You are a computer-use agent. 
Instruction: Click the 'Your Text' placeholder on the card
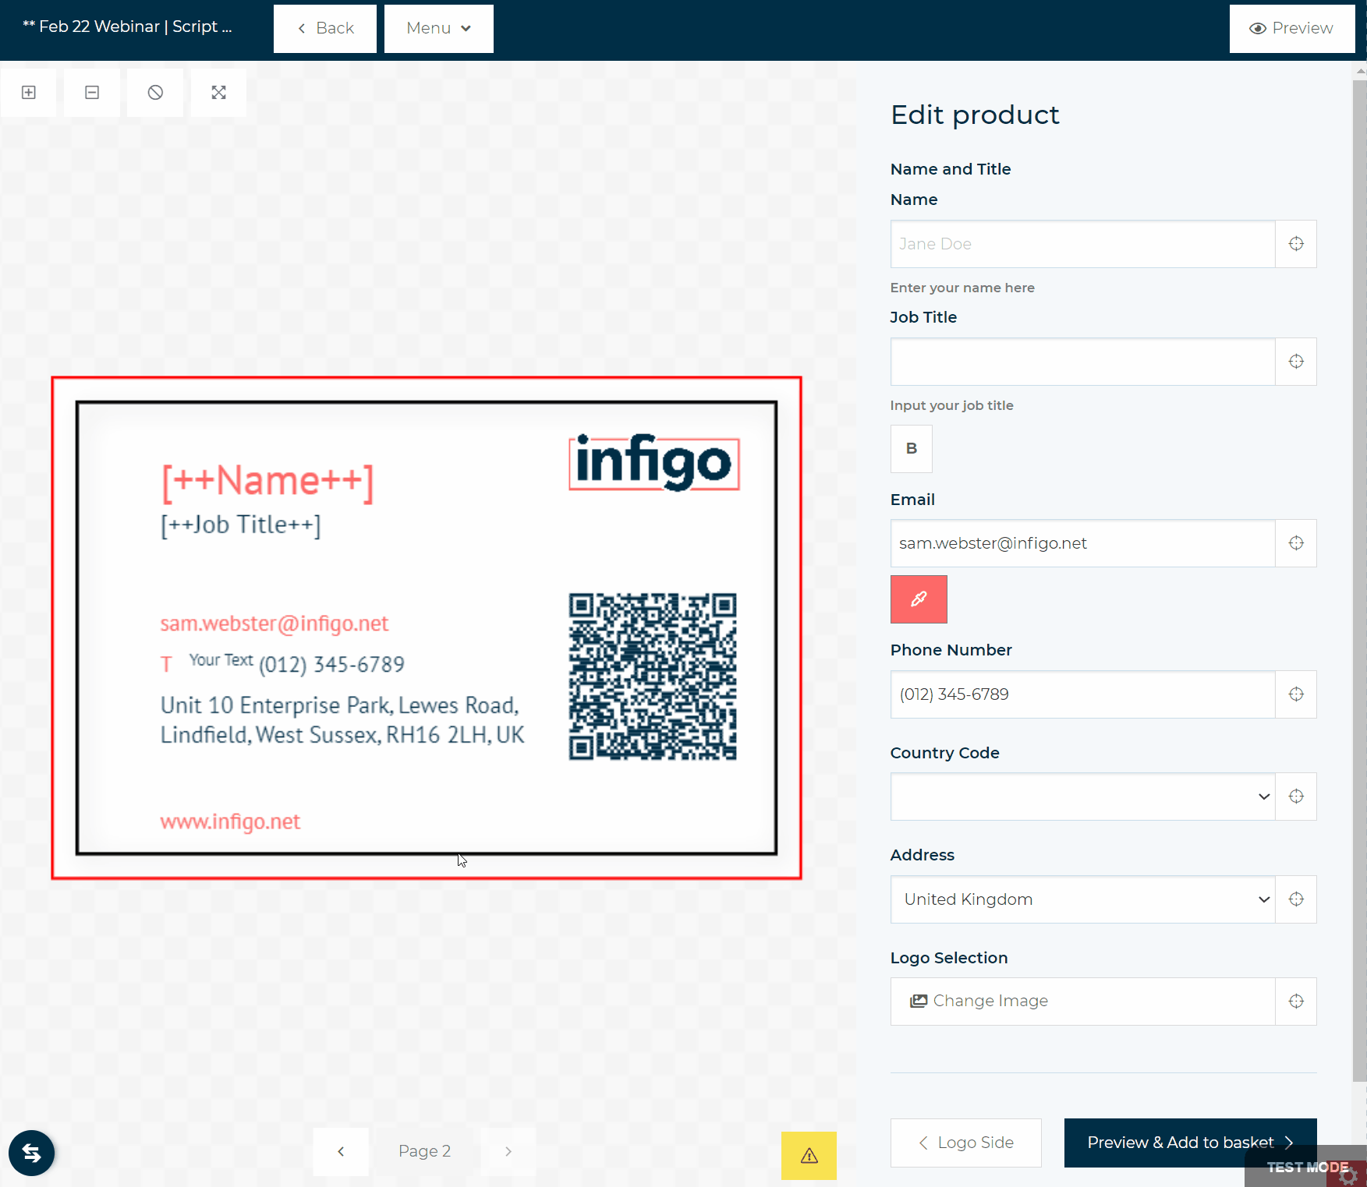tap(221, 660)
